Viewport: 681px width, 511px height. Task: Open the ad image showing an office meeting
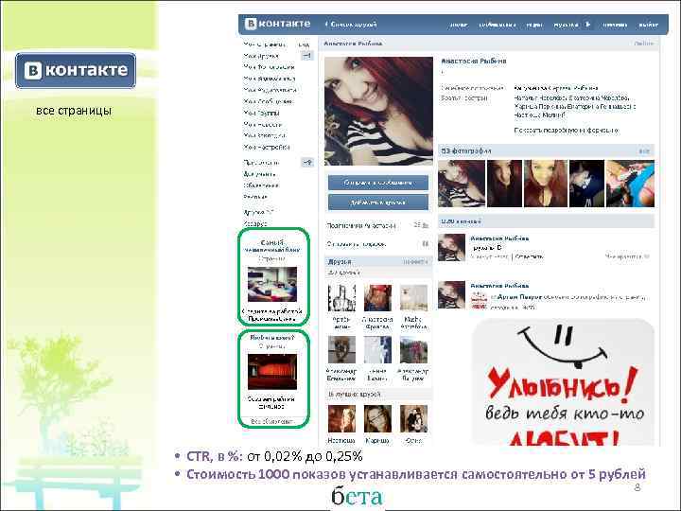(x=272, y=285)
